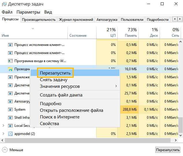Select the System process row name
The image size is (183, 156).
click(x=20, y=109)
